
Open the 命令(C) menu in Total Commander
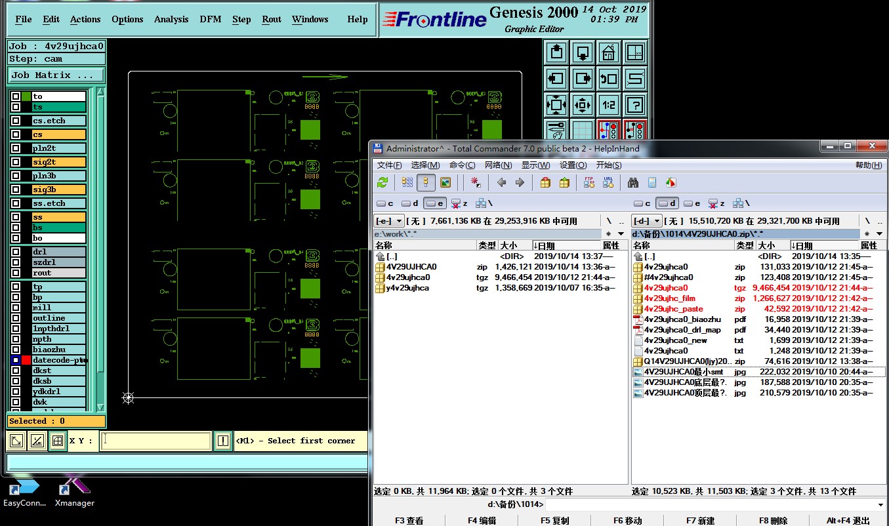(x=462, y=165)
